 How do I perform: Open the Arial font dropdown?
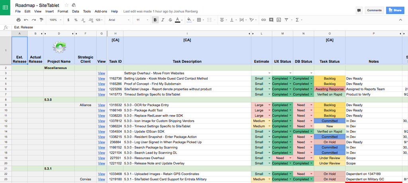[x=119, y=20]
